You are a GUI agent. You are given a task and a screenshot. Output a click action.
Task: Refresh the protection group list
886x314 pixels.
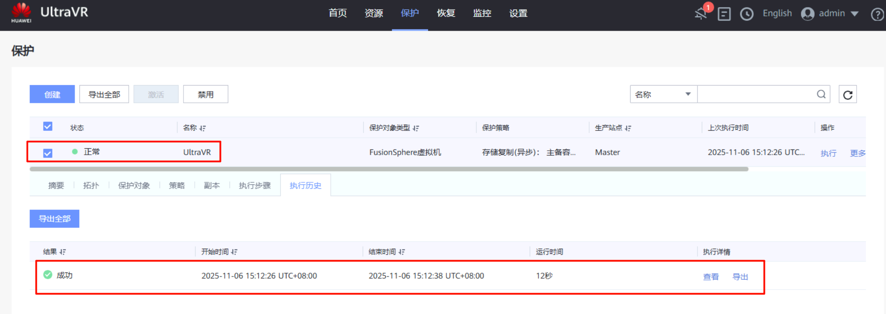[x=848, y=94]
